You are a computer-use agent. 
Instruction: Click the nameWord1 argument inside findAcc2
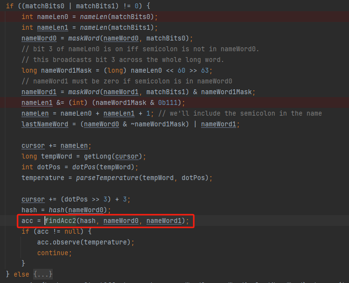(x=164, y=221)
